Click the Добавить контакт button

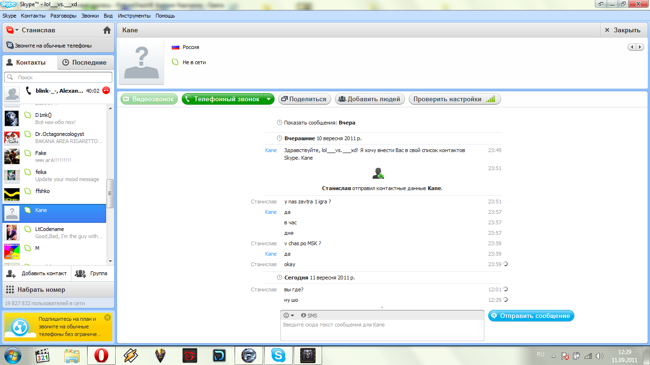tap(37, 273)
